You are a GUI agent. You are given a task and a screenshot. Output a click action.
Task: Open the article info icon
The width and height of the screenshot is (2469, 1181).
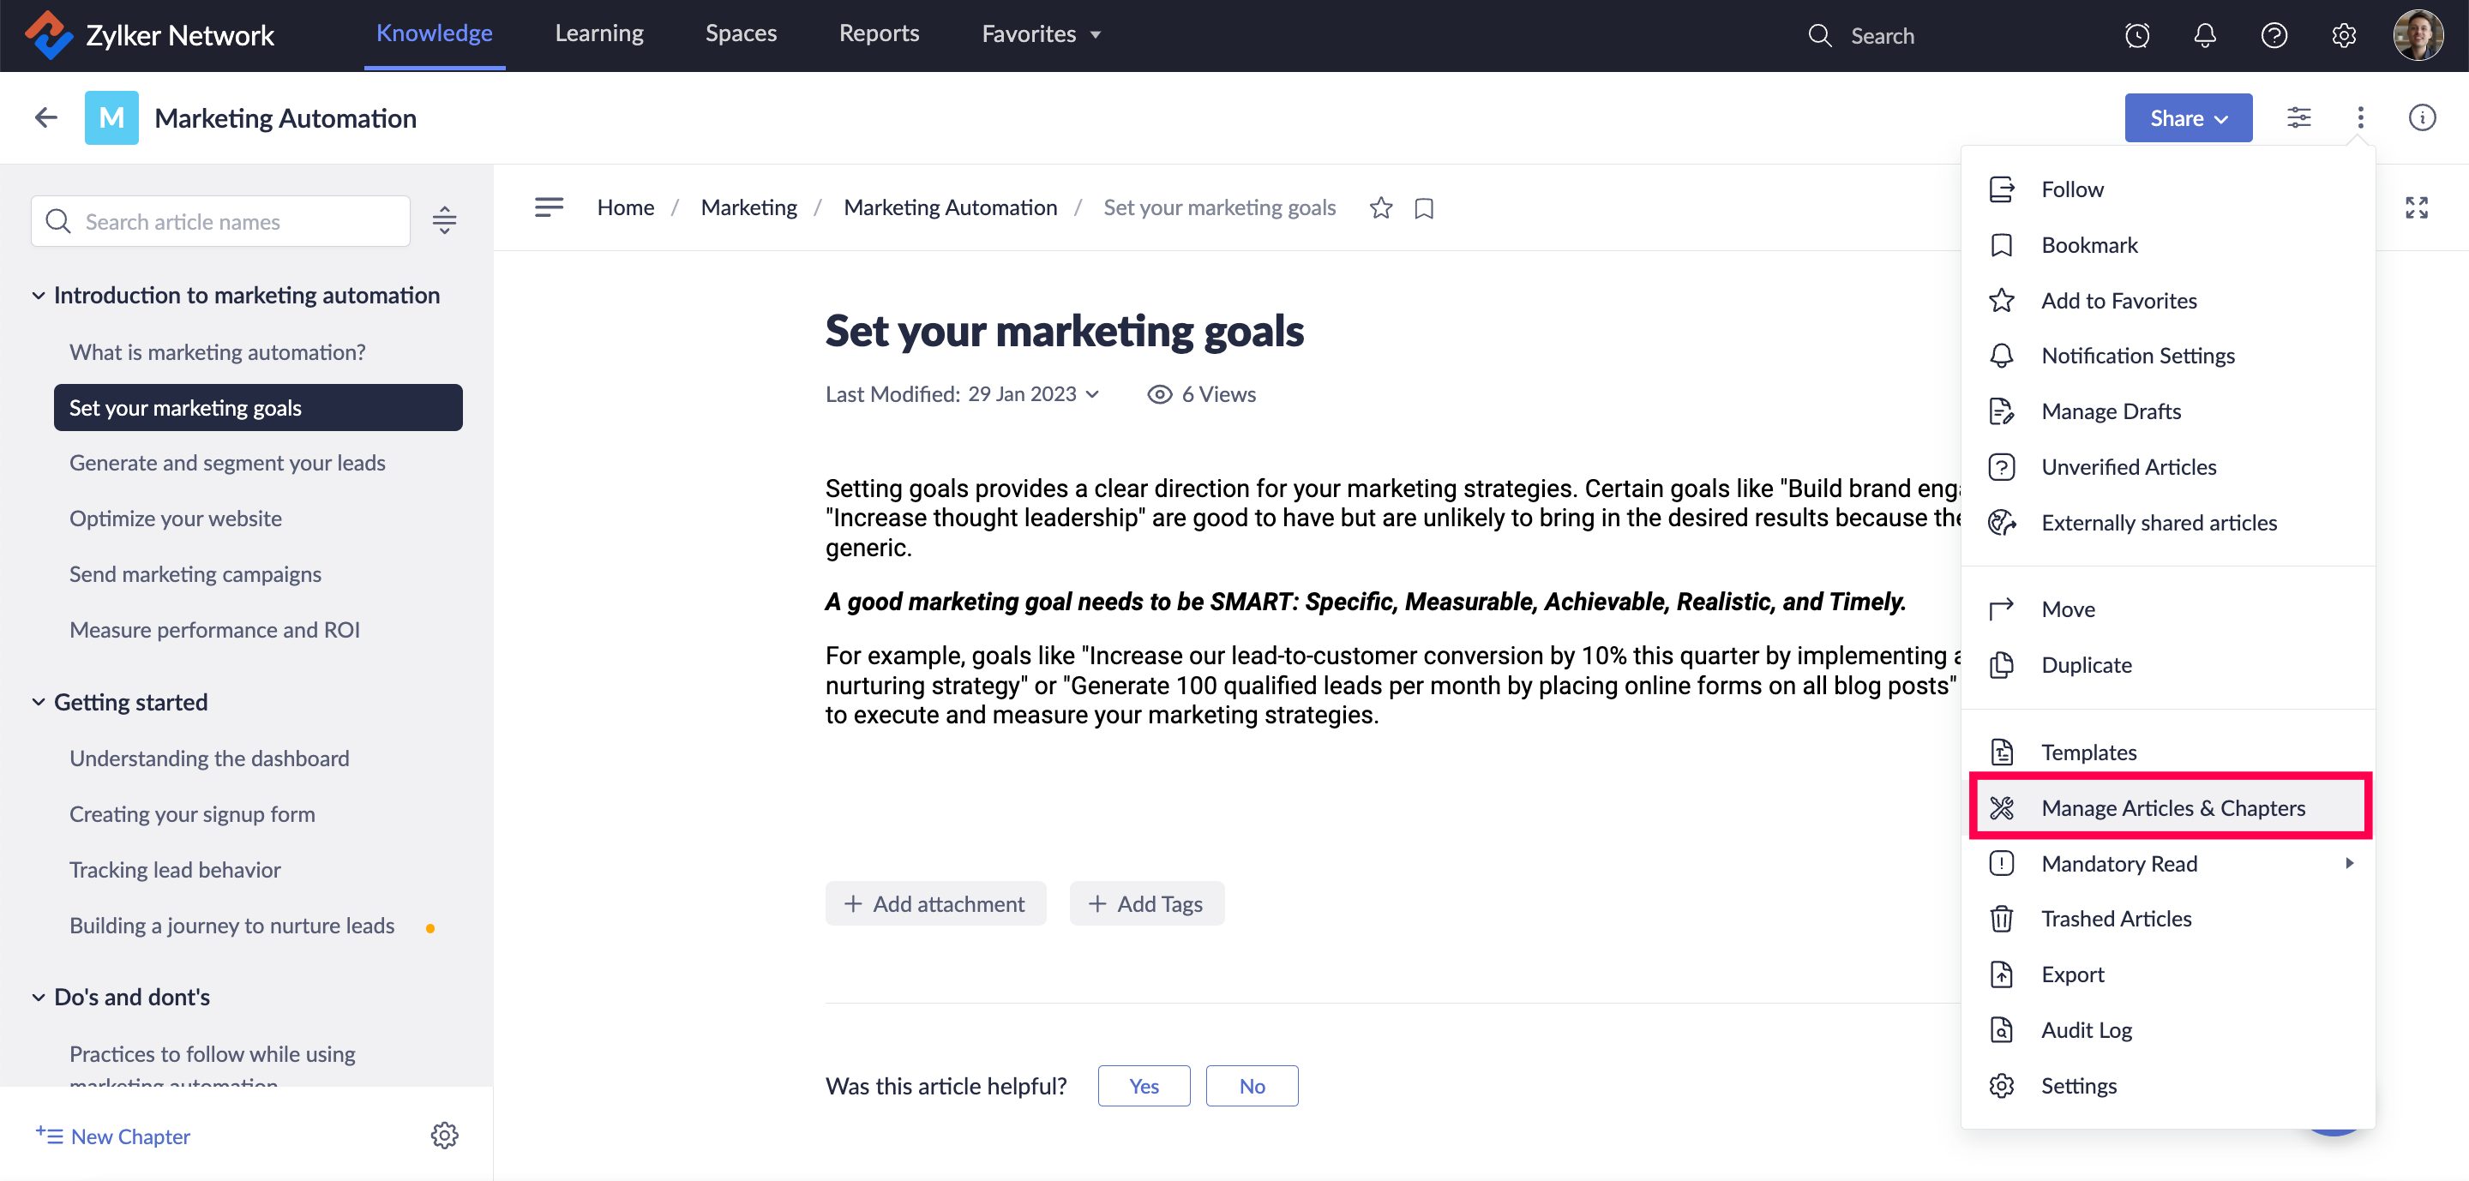tap(2421, 117)
